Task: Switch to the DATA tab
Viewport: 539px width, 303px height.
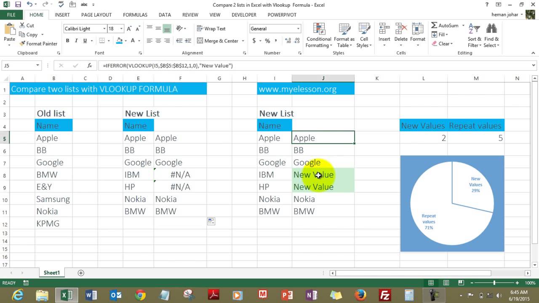Action: 165,15
